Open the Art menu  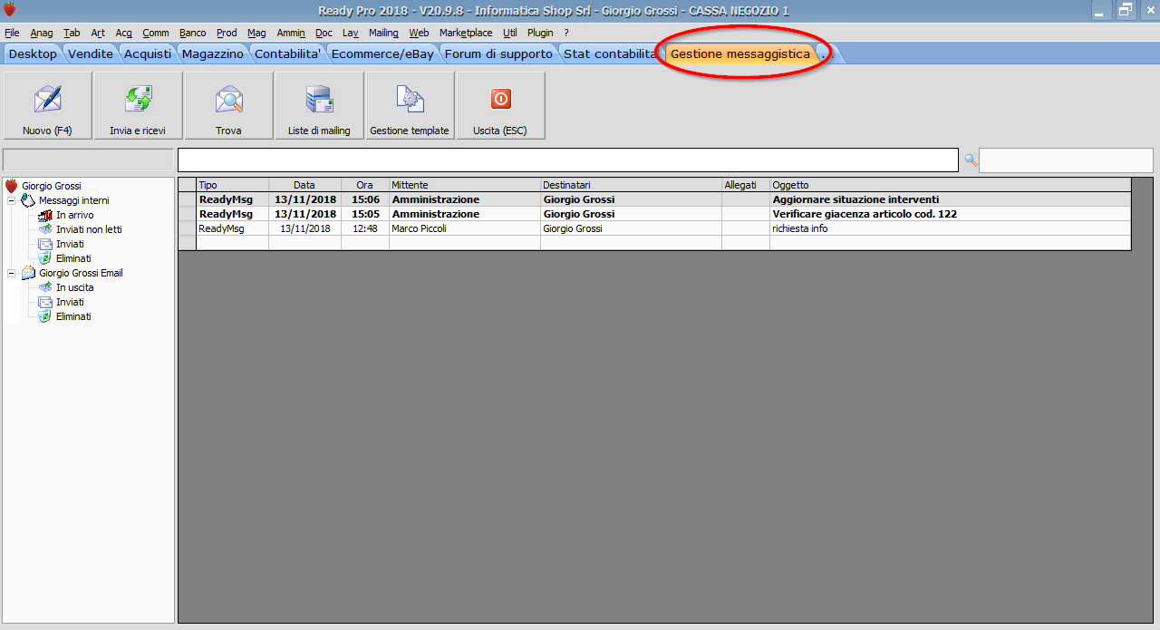point(98,33)
